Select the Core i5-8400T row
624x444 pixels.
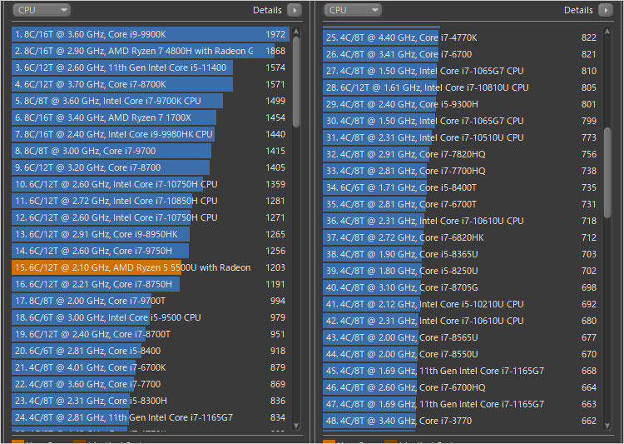pos(462,187)
